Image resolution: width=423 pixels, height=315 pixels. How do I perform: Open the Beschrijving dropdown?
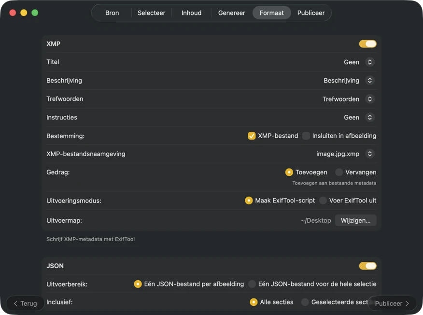pos(370,80)
